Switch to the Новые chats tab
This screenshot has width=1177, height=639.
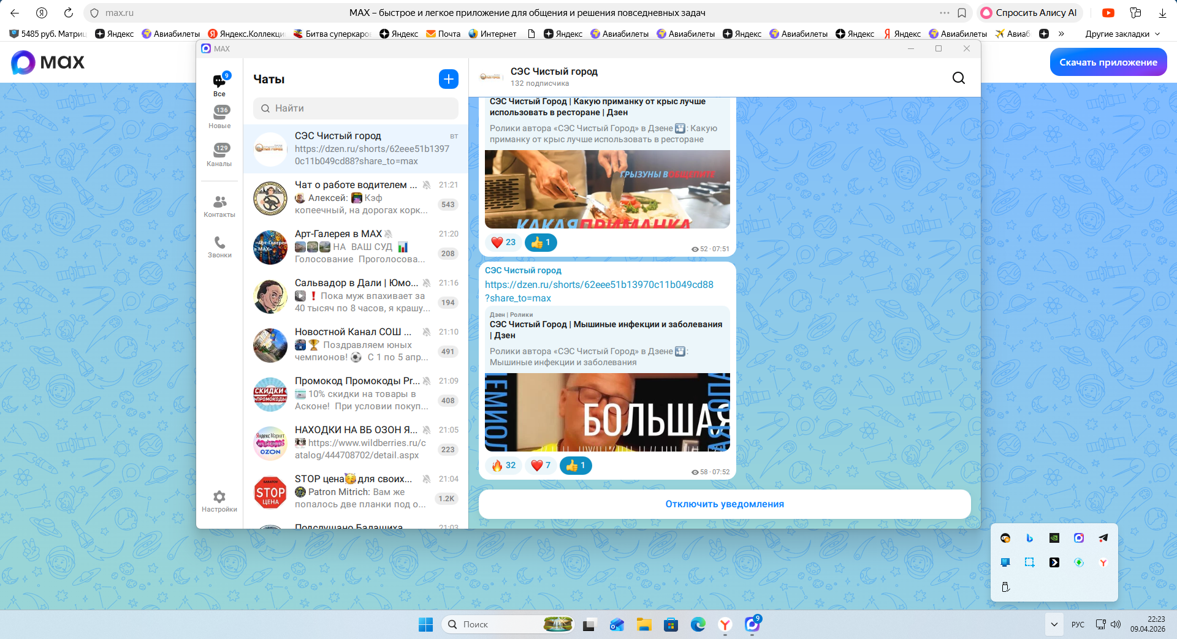coord(219,116)
